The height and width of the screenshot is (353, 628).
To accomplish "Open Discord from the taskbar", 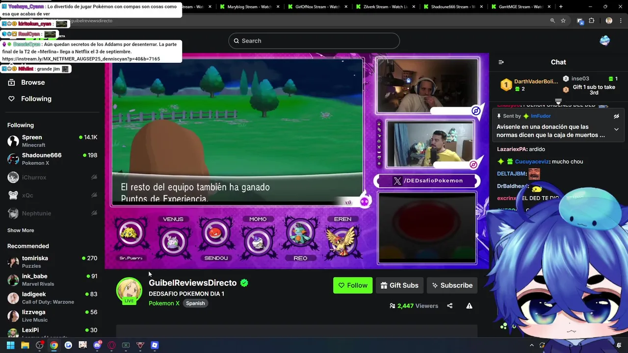I will [x=97, y=345].
